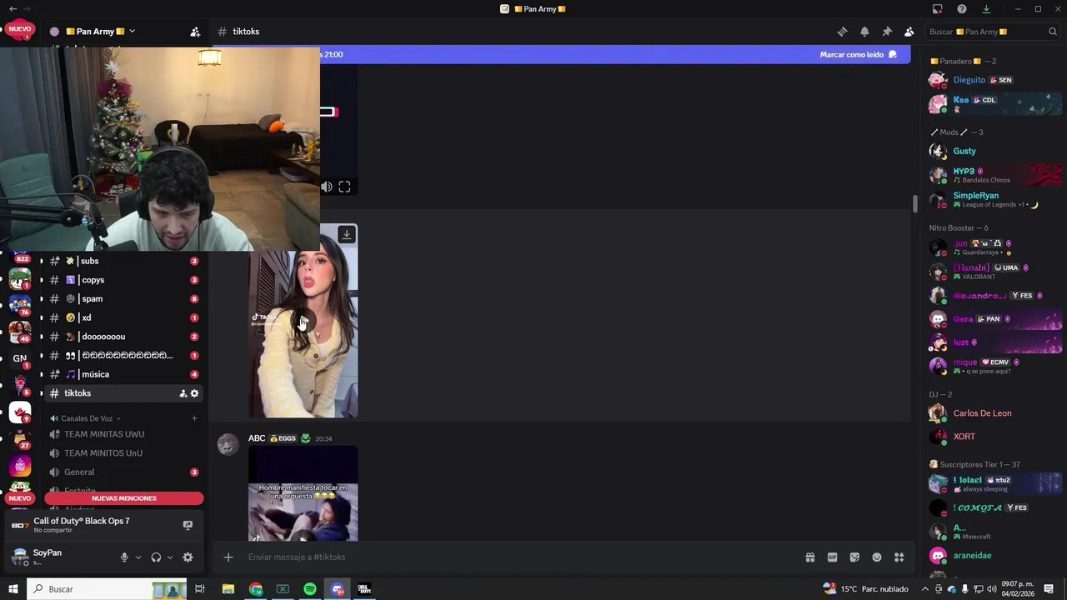Play the TikTok video of woman in cardigan
The image size is (1067, 600).
click(x=303, y=322)
